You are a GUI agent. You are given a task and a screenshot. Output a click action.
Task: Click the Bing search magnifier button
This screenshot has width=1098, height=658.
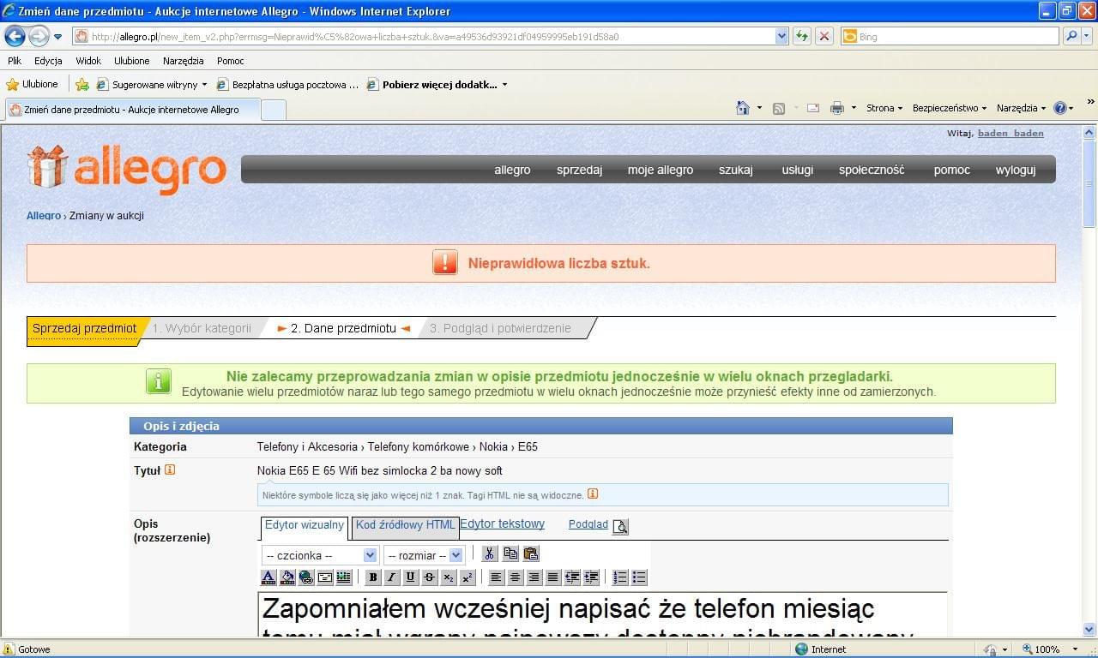[x=1071, y=36]
